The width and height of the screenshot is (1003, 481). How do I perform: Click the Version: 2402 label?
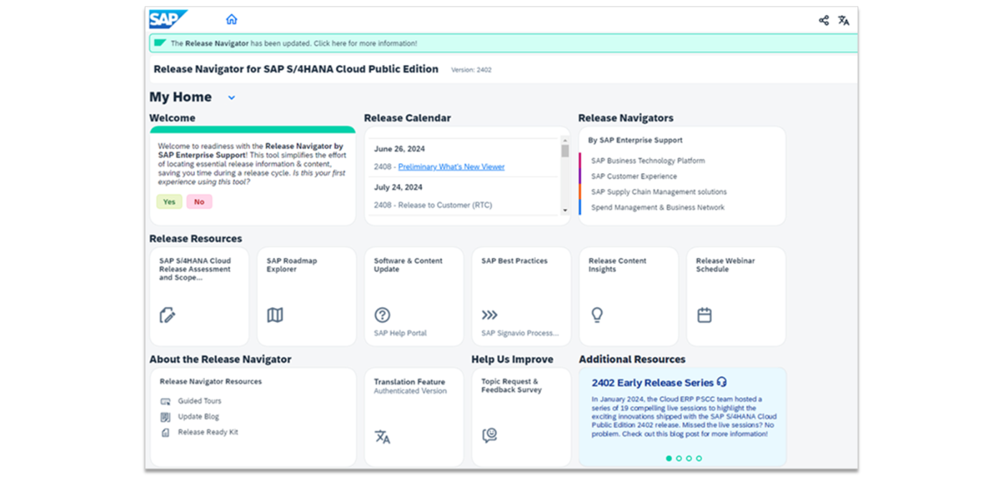click(471, 70)
